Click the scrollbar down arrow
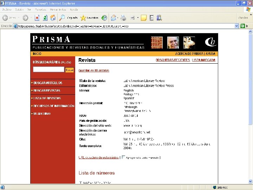Screen dimensions: 253x190 (x=250, y=182)
